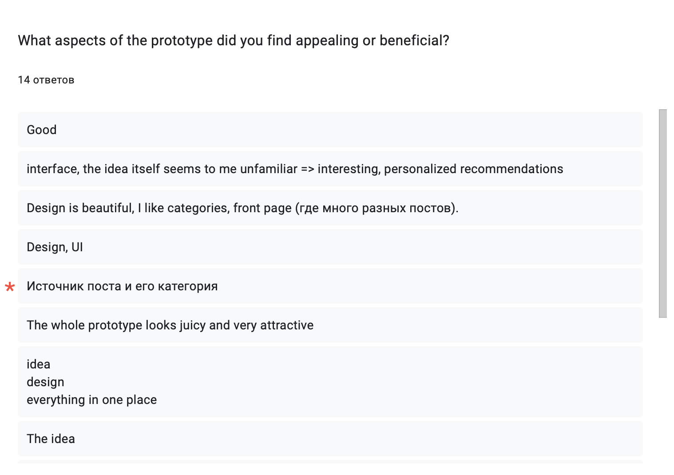674x475 pixels.
Task: Select the "The whole prototype looks juicy" response
Action: point(330,325)
